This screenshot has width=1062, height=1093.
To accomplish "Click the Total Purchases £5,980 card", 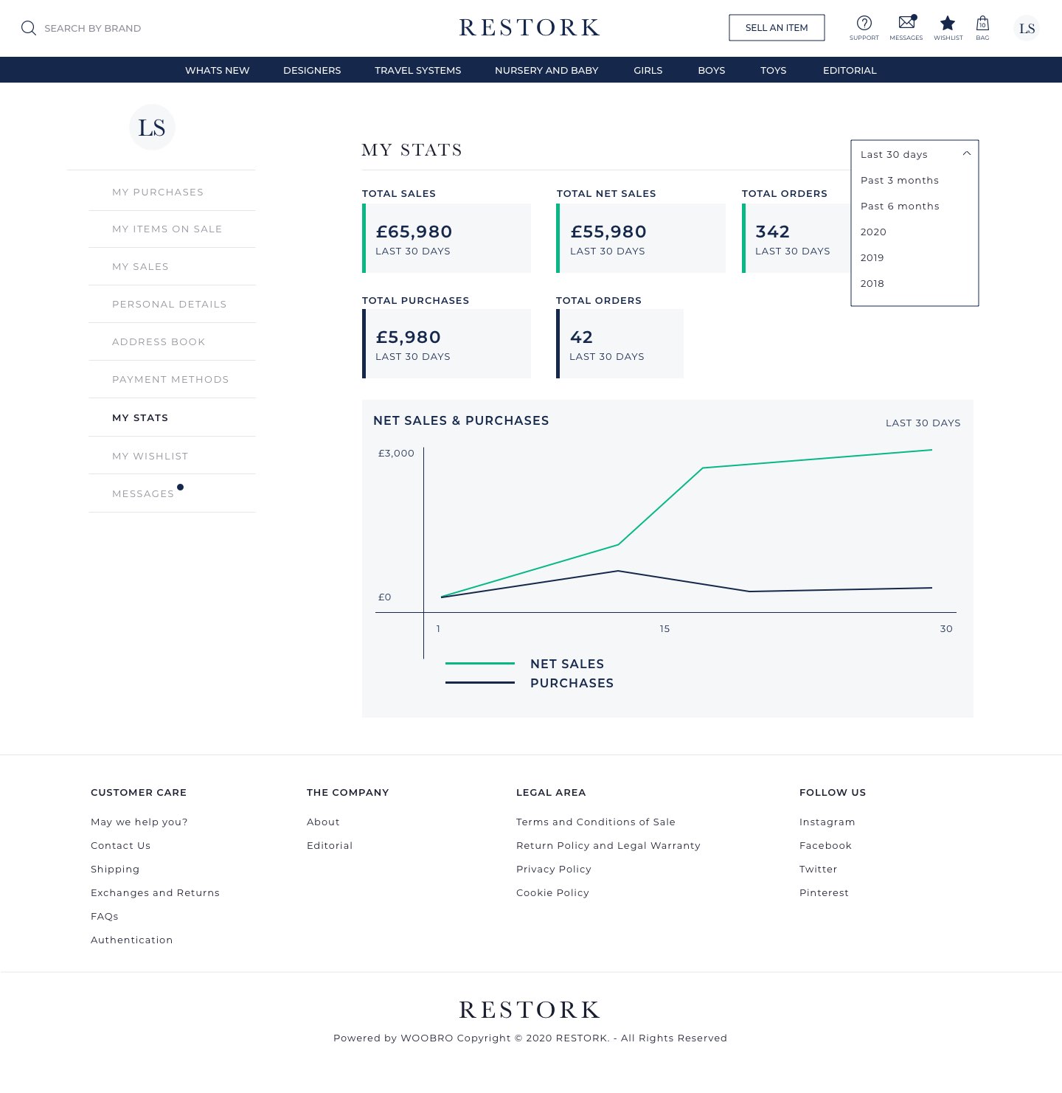I will (446, 344).
